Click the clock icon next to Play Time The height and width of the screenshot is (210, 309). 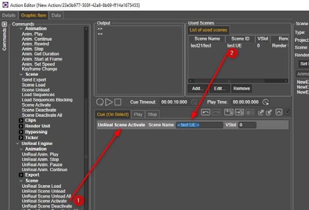click(x=266, y=102)
